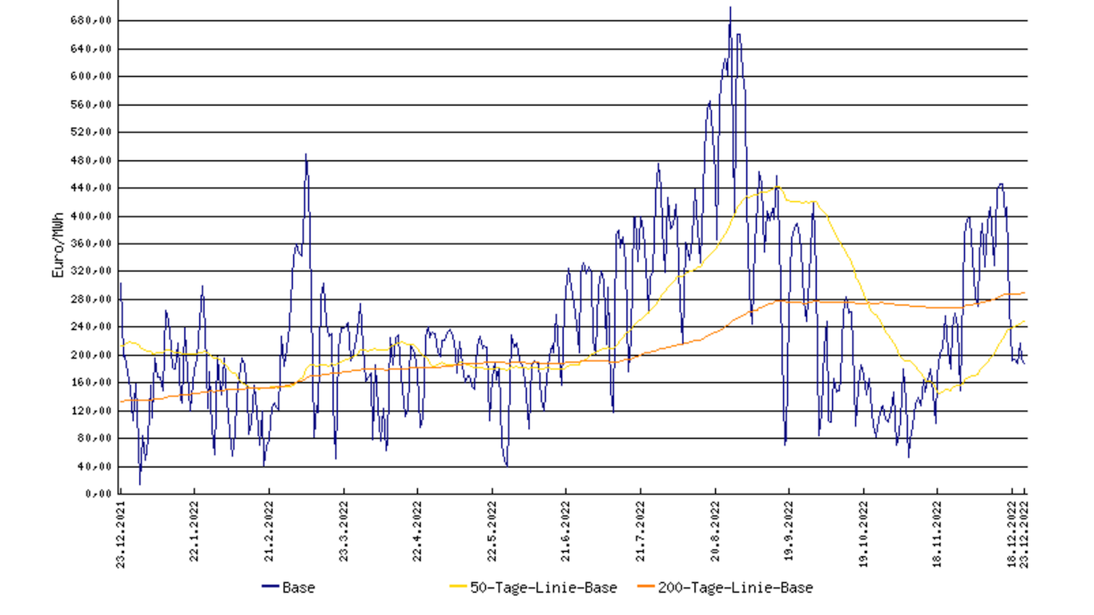The width and height of the screenshot is (1094, 615).
Task: Click the 19.10.2022 date label
Action: click(864, 534)
